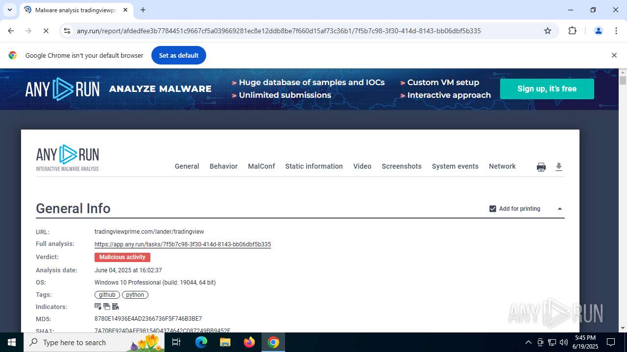Go to Network section
This screenshot has width=627, height=352.
point(502,166)
